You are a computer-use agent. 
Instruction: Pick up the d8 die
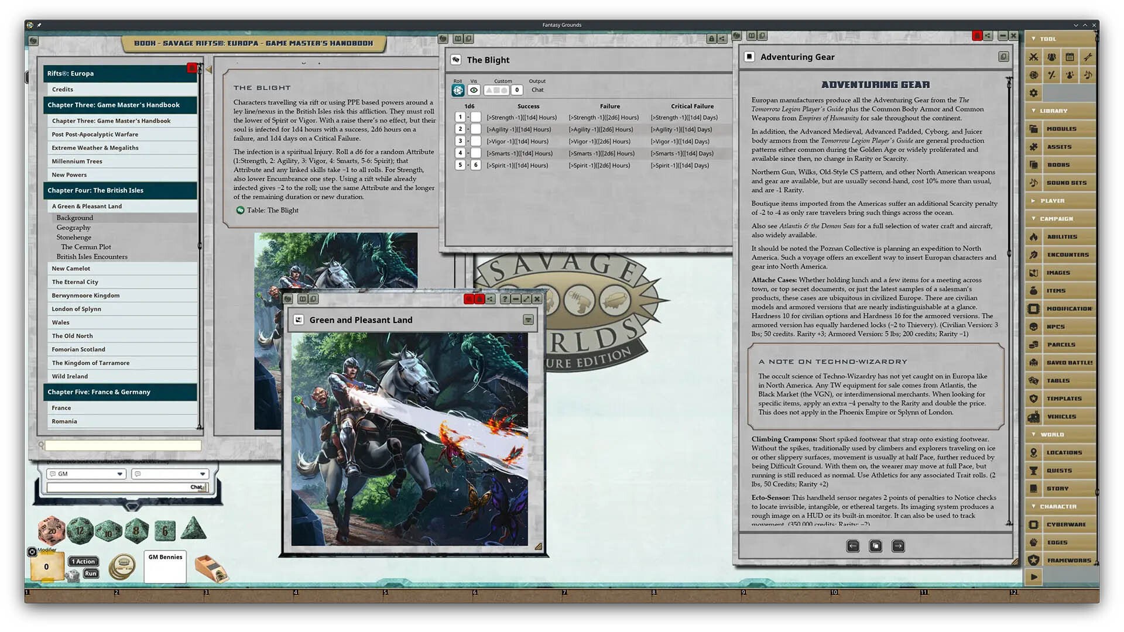(x=137, y=531)
